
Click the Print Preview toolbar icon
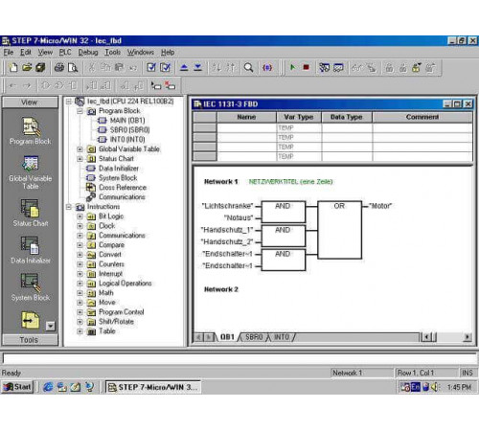point(73,67)
